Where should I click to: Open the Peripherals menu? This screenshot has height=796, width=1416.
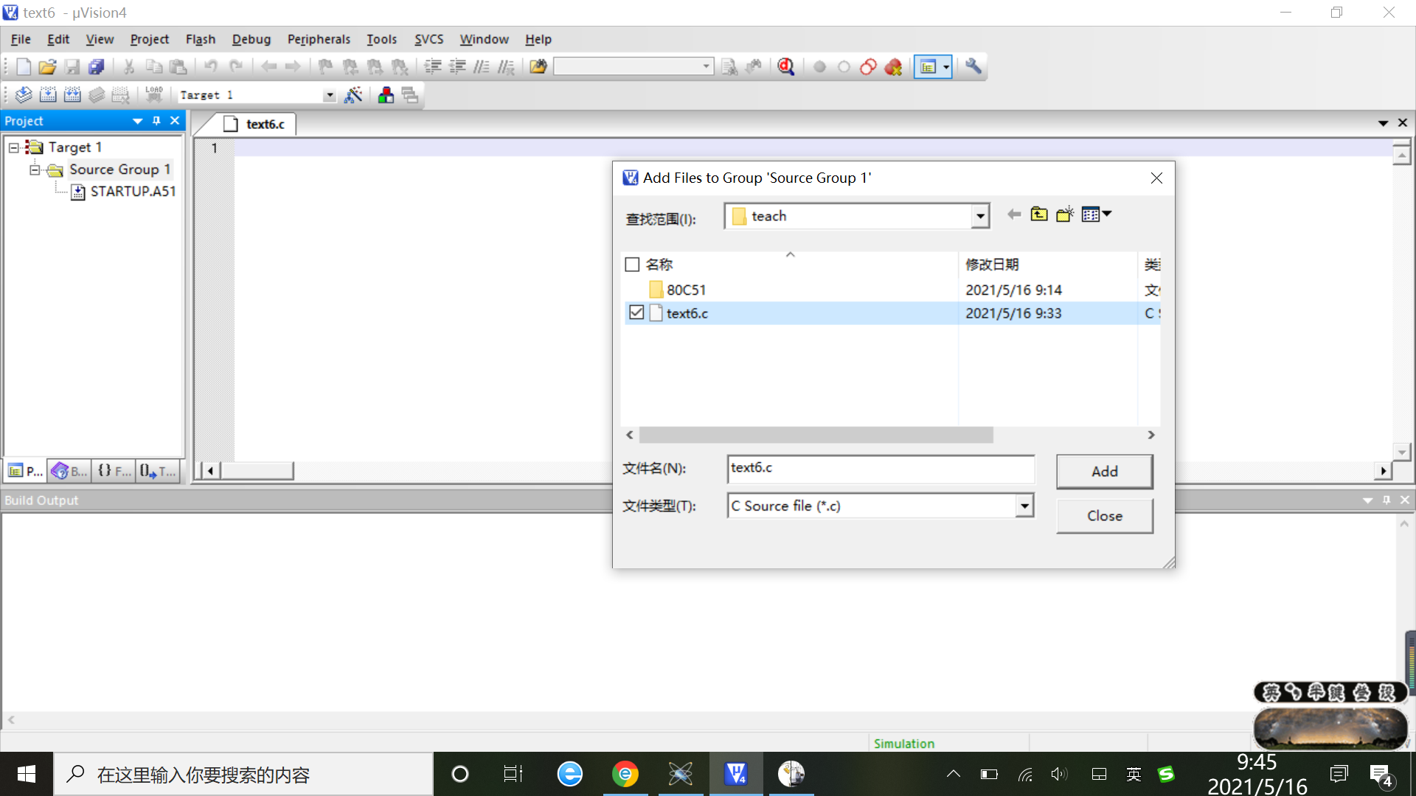(319, 39)
